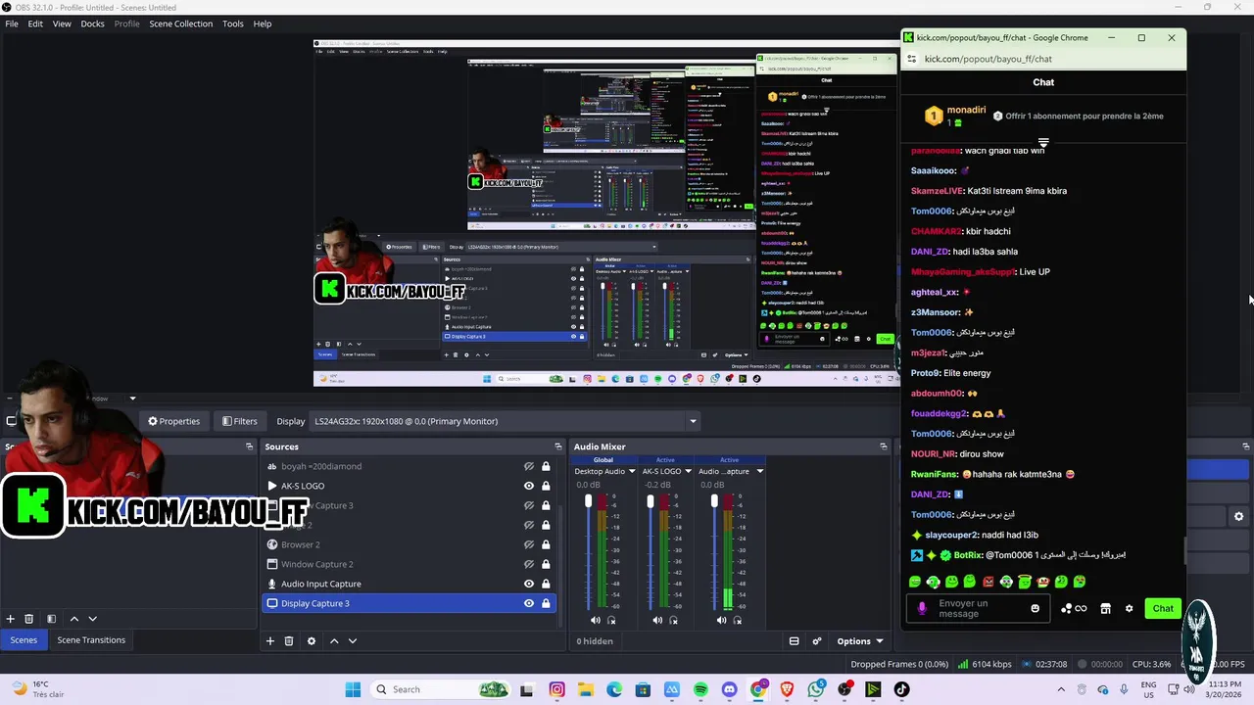Screen dimensions: 1254x705
Task: Adjust the Desktop Audio volume slider
Action: pyautogui.click(x=588, y=502)
